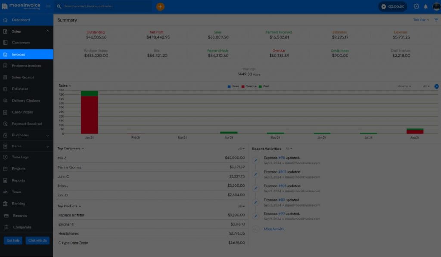Screen dimensions: 441x257
Task: Click the blue chart type icon
Action: pos(436,87)
